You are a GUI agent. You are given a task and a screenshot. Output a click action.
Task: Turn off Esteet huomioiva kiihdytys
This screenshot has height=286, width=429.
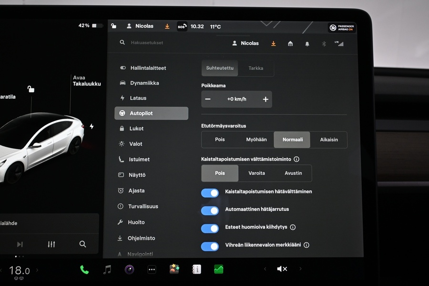(210, 228)
